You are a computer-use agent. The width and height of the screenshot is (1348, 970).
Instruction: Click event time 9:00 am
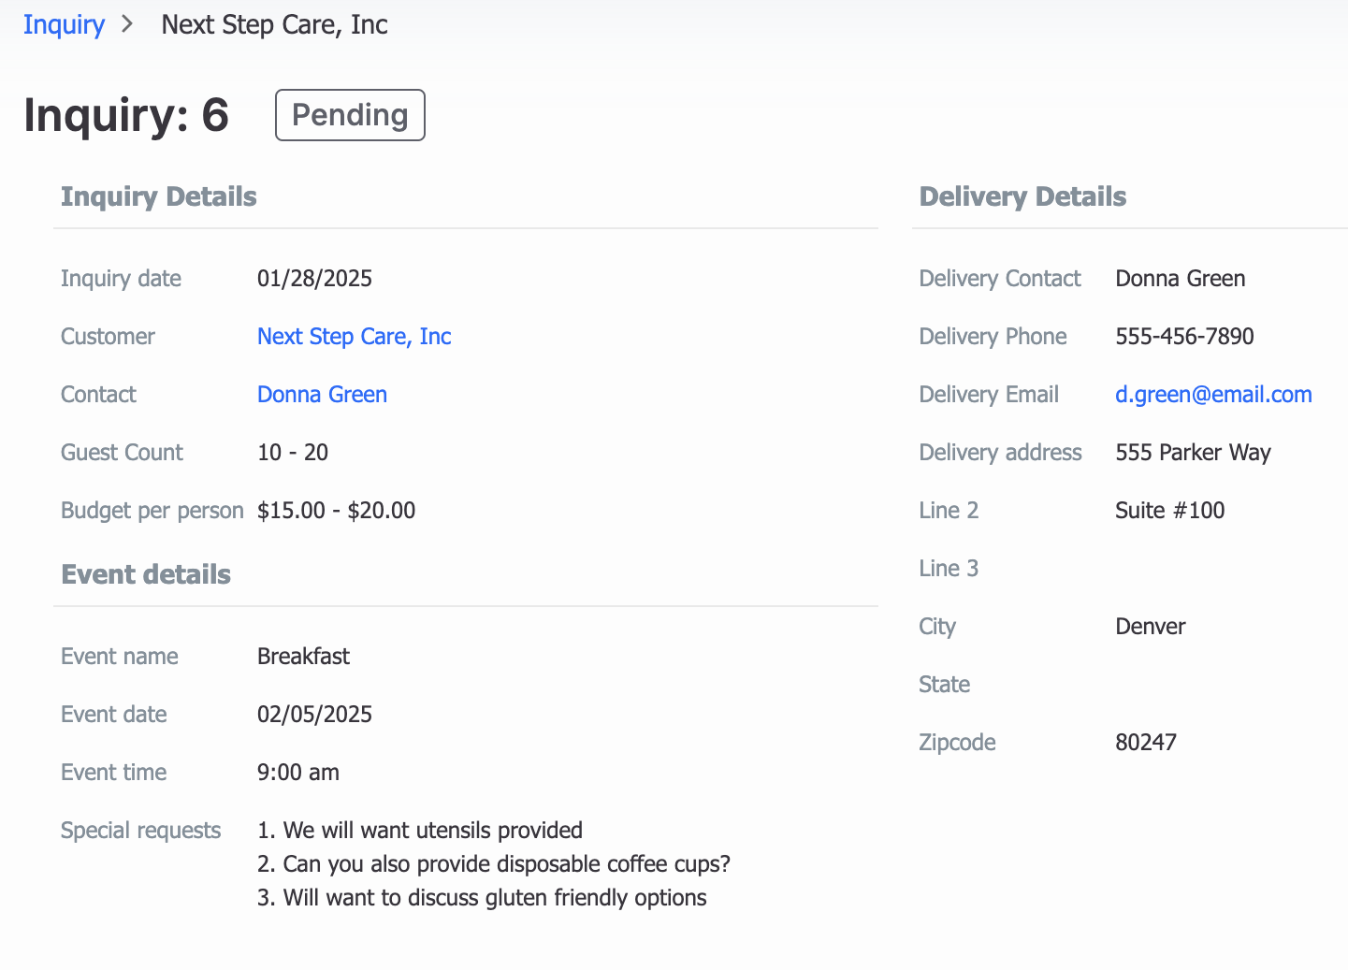(298, 773)
